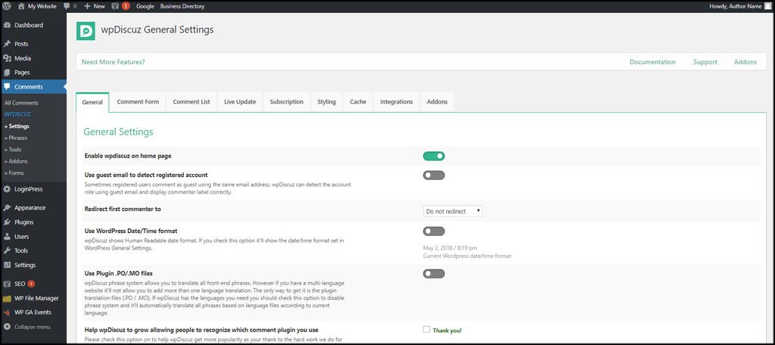
Task: Open the Support link
Action: point(705,62)
